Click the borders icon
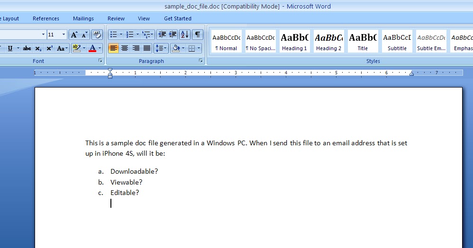This screenshot has height=248, width=473. click(x=191, y=48)
